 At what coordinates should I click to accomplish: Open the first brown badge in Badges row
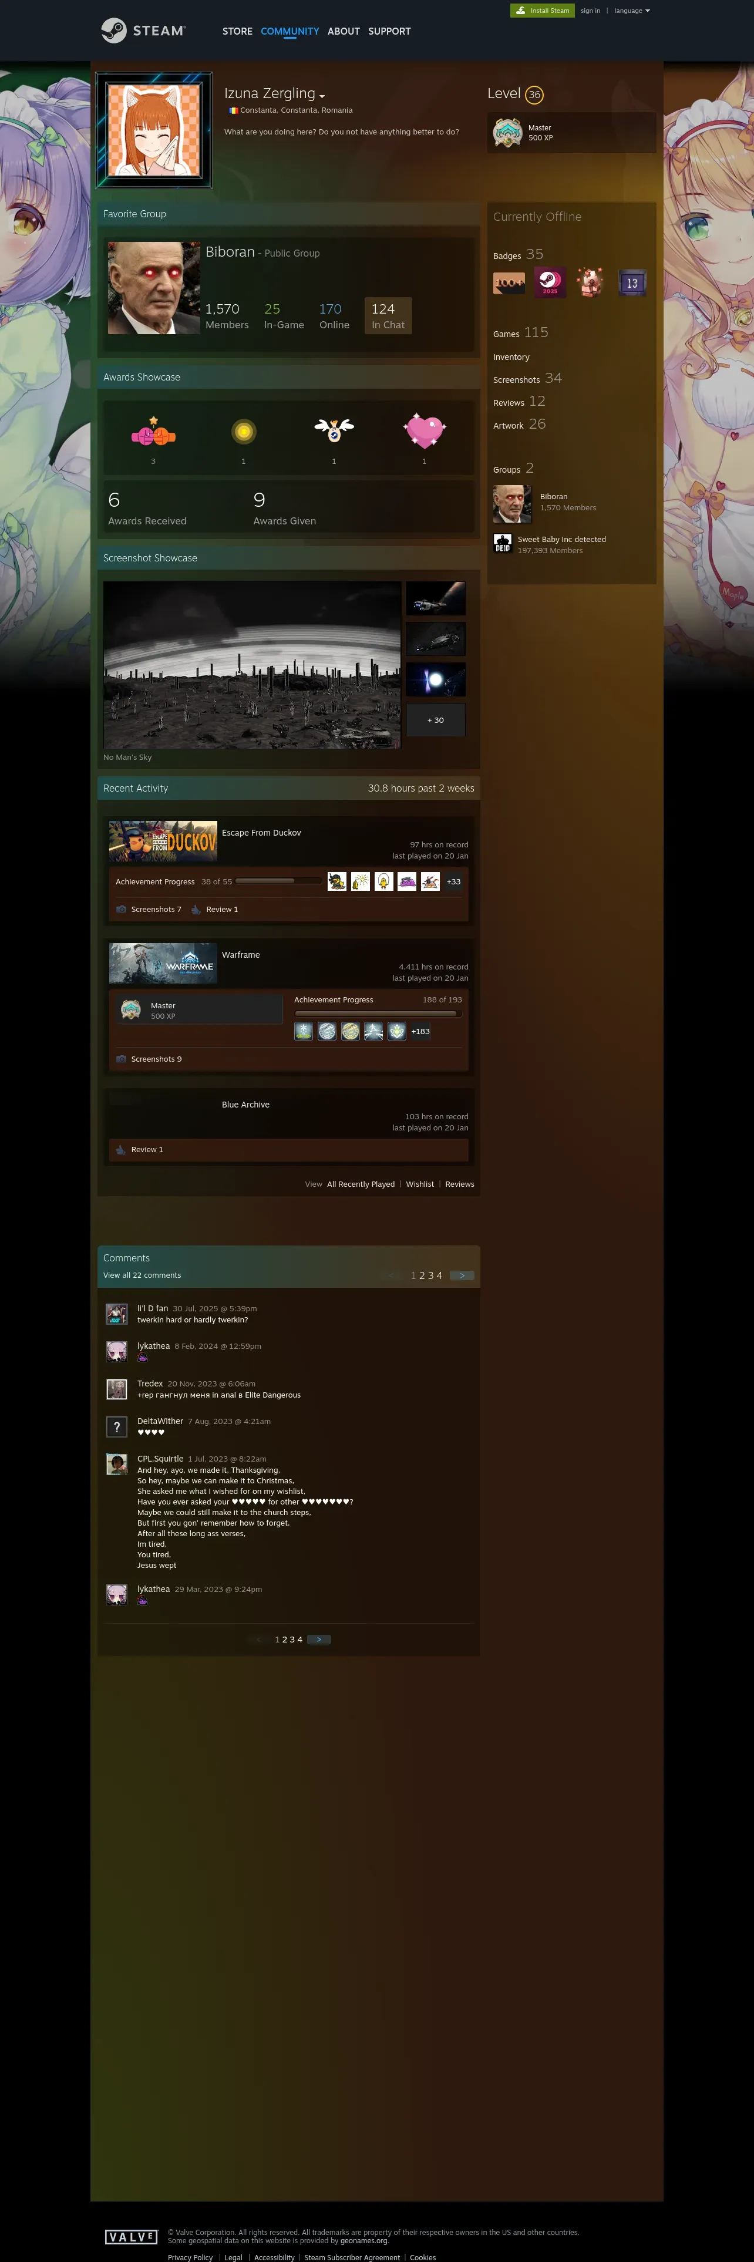point(509,283)
